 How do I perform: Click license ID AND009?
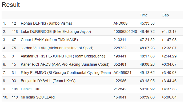coord(120,23)
